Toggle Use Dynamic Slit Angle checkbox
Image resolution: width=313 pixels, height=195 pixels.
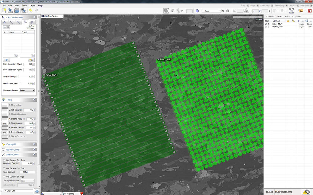click(4, 177)
